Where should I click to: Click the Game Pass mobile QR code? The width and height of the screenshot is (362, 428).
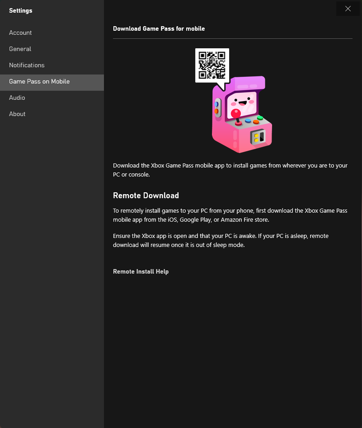(212, 65)
